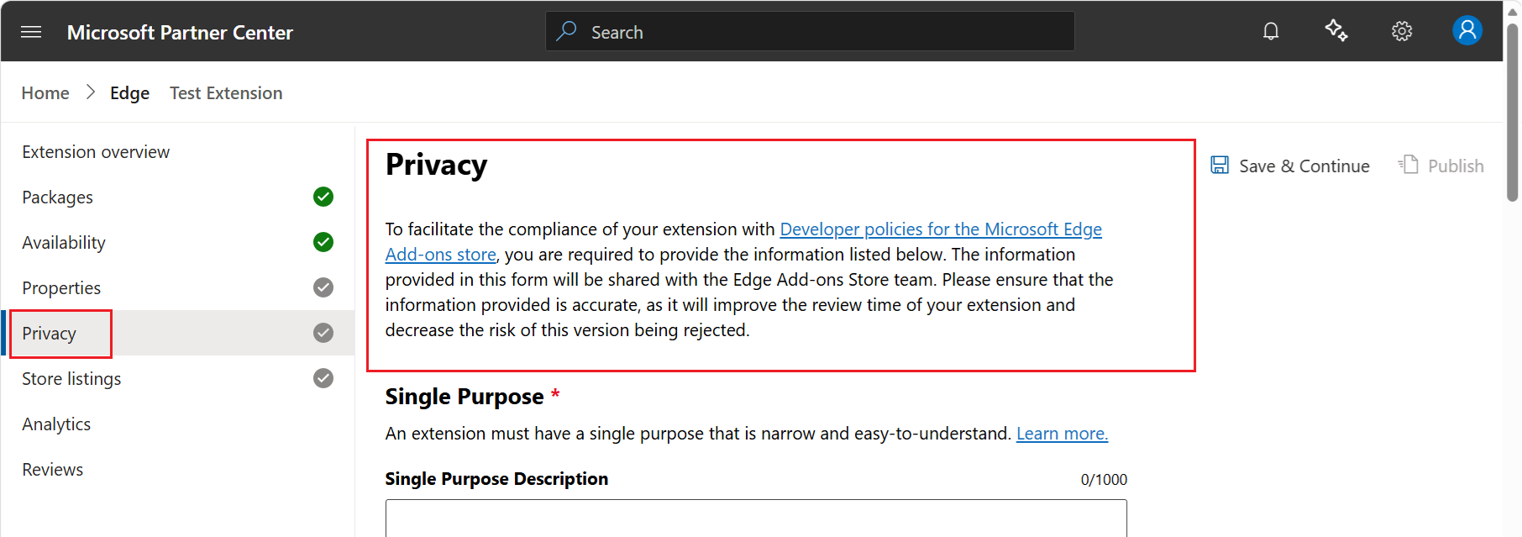Open the settings gear
The image size is (1522, 537).
tap(1402, 31)
